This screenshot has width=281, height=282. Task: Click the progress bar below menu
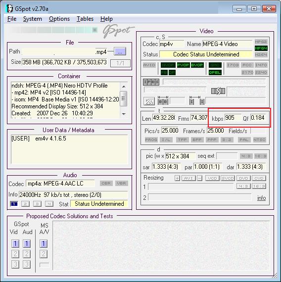[x=53, y=30]
